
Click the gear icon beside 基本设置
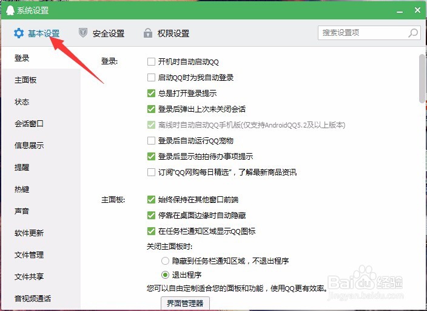pos(19,33)
